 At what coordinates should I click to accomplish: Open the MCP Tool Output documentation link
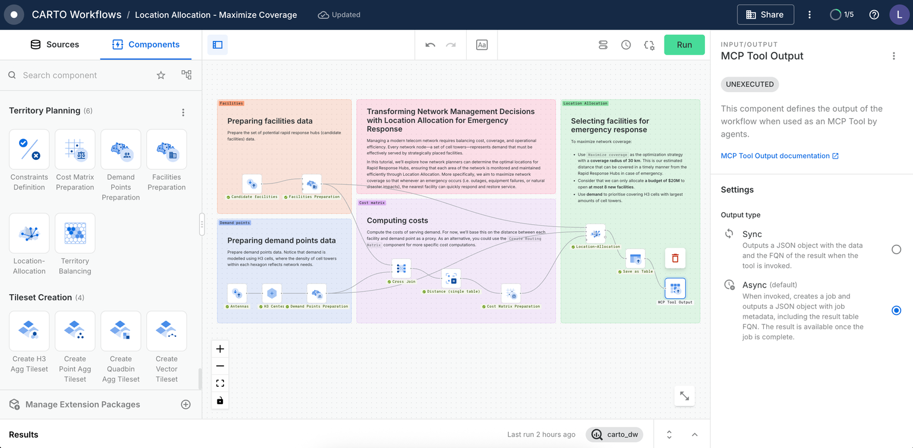tap(776, 156)
